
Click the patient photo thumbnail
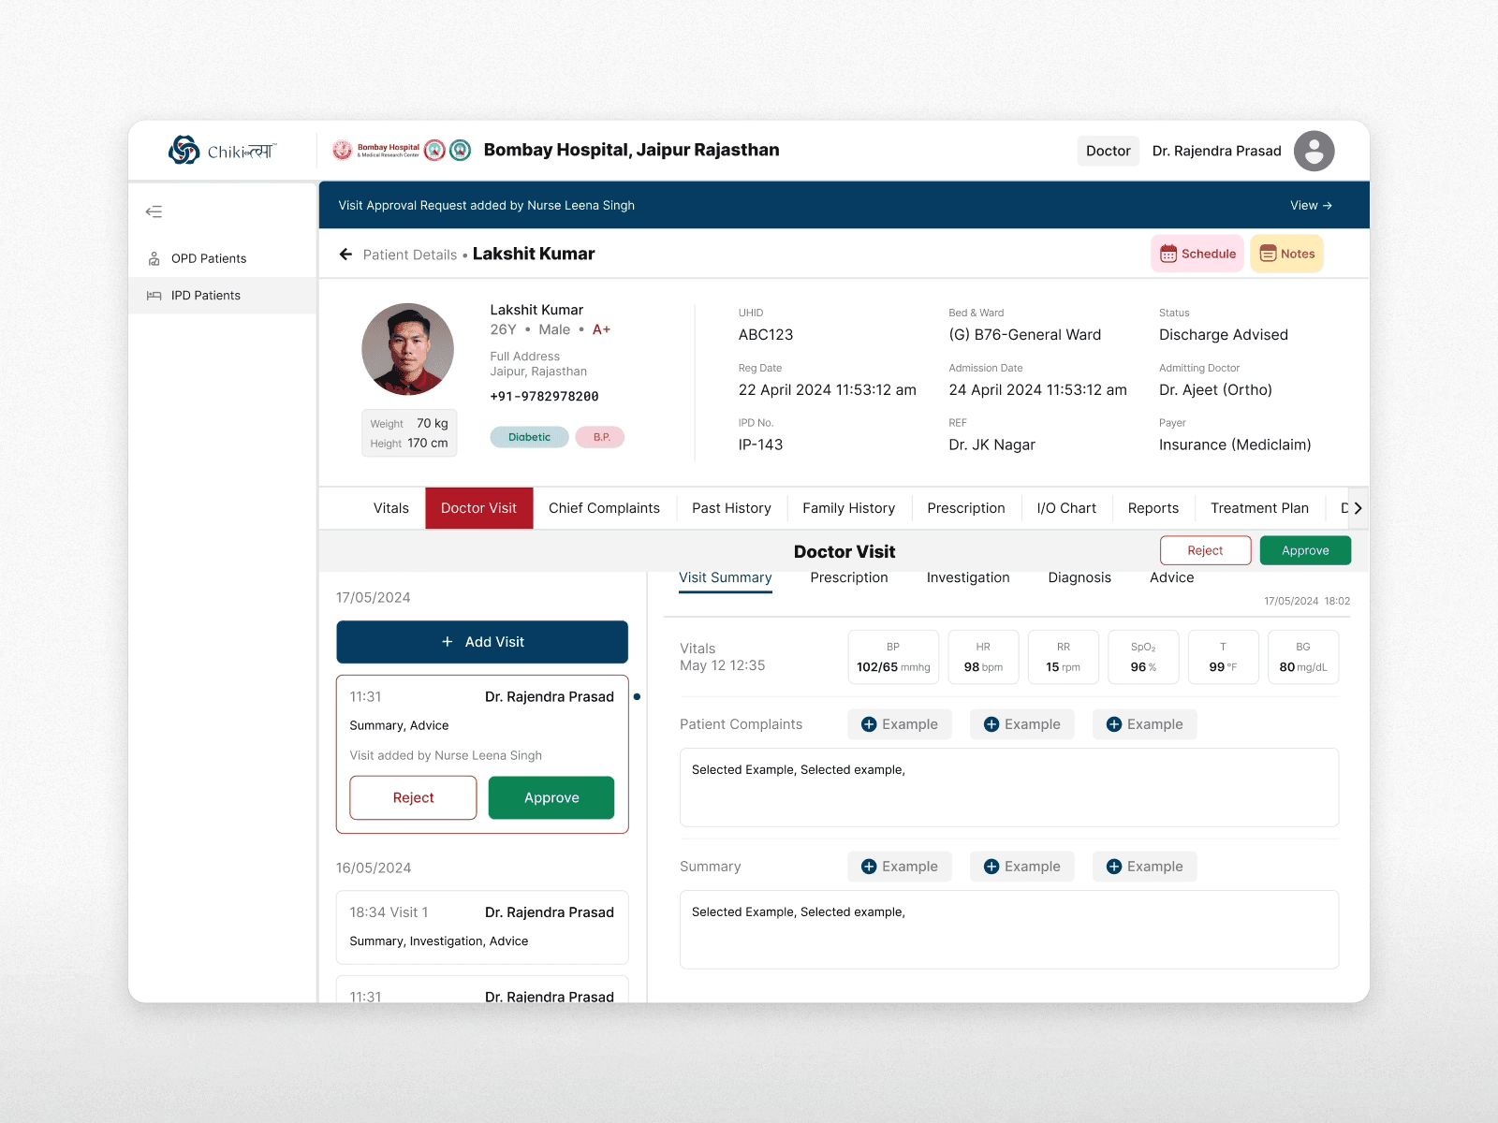pyautogui.click(x=407, y=349)
